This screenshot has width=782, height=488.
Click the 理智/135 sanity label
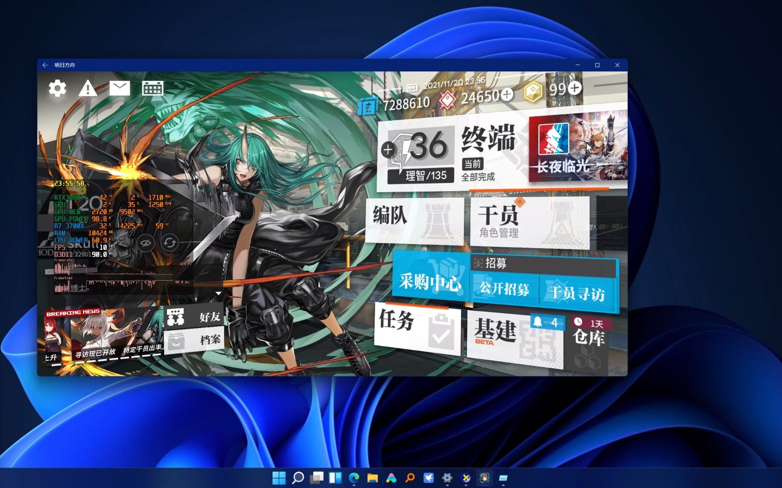pos(421,176)
